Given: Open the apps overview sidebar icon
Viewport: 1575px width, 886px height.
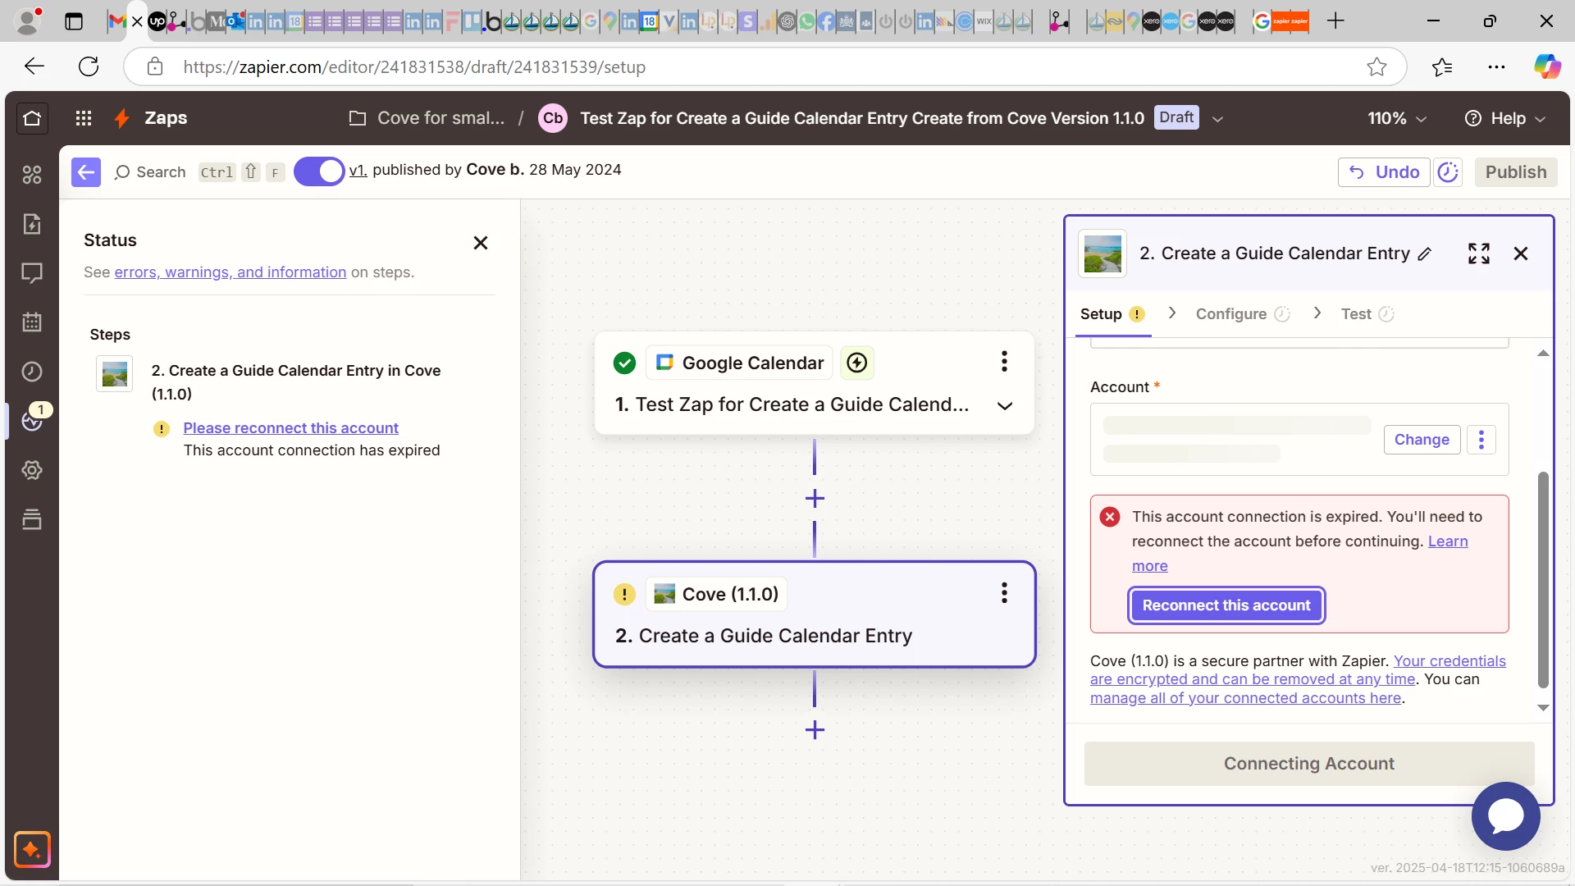Looking at the screenshot, I should [x=32, y=175].
